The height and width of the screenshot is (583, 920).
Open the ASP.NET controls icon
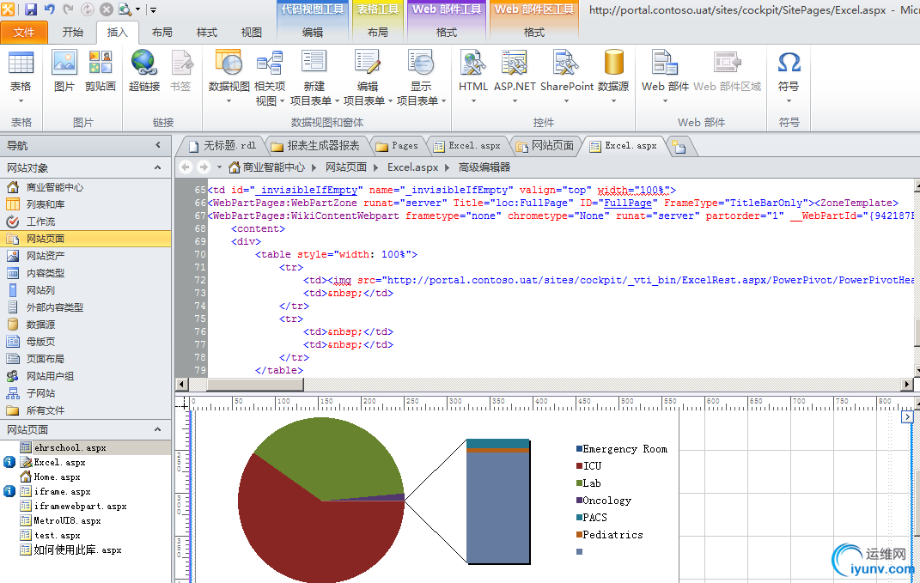point(515,64)
